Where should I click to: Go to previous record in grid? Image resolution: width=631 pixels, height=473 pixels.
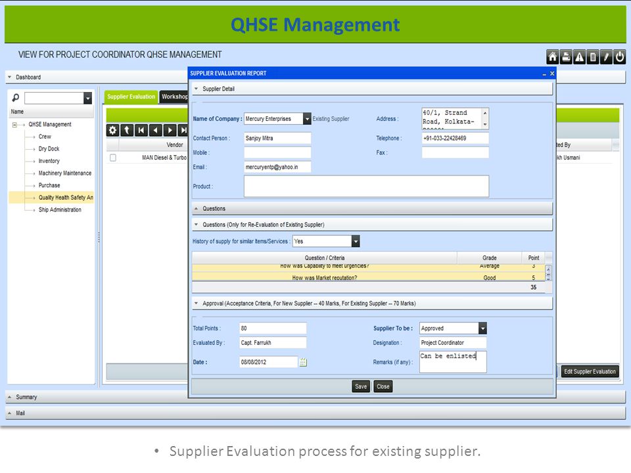coord(155,130)
